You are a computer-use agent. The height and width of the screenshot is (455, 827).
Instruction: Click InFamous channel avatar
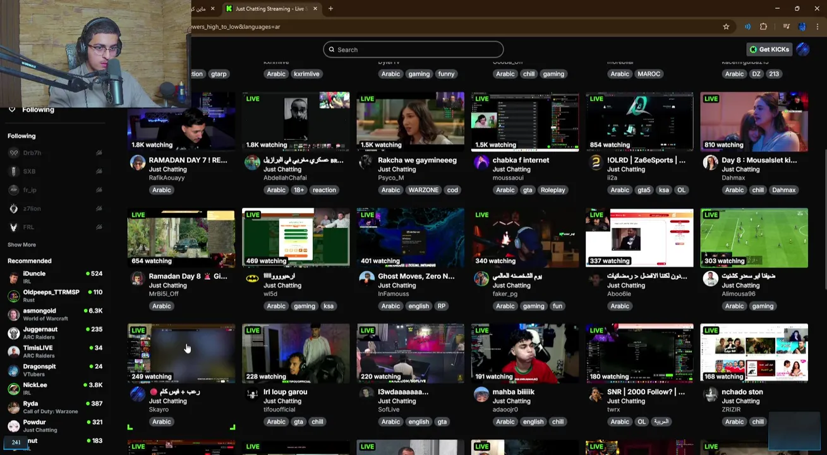pos(366,279)
